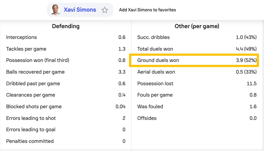Click the Aerial duels won stat
This screenshot has height=151, width=264.
point(156,72)
